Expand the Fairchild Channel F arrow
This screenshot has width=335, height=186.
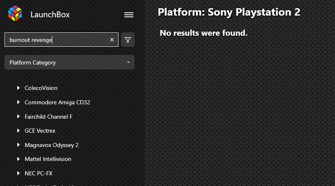tap(19, 117)
